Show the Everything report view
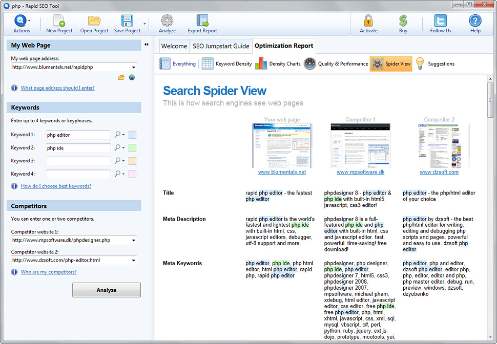The width and height of the screenshot is (497, 344). (x=177, y=63)
